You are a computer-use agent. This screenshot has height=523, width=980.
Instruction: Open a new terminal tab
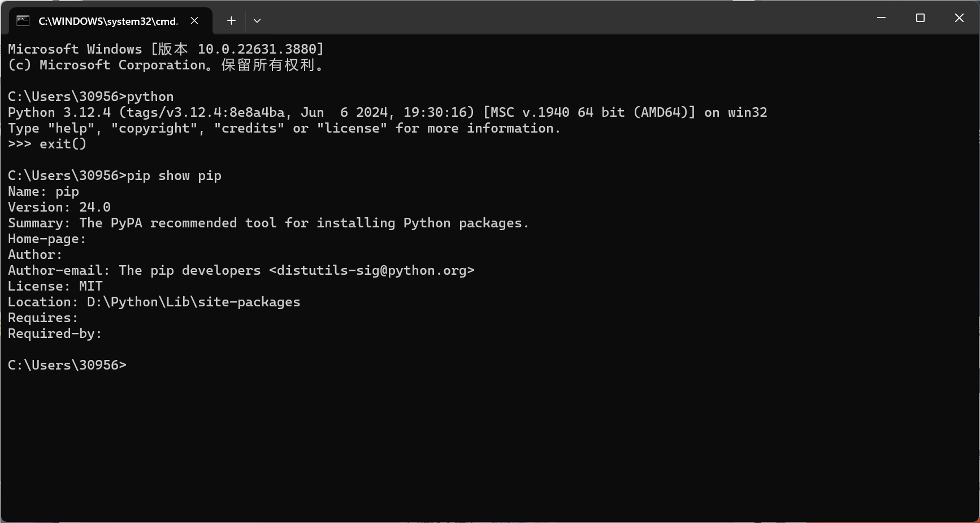231,21
